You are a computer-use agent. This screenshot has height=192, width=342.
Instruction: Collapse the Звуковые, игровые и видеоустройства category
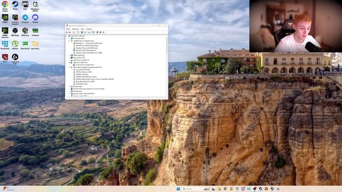click(69, 67)
